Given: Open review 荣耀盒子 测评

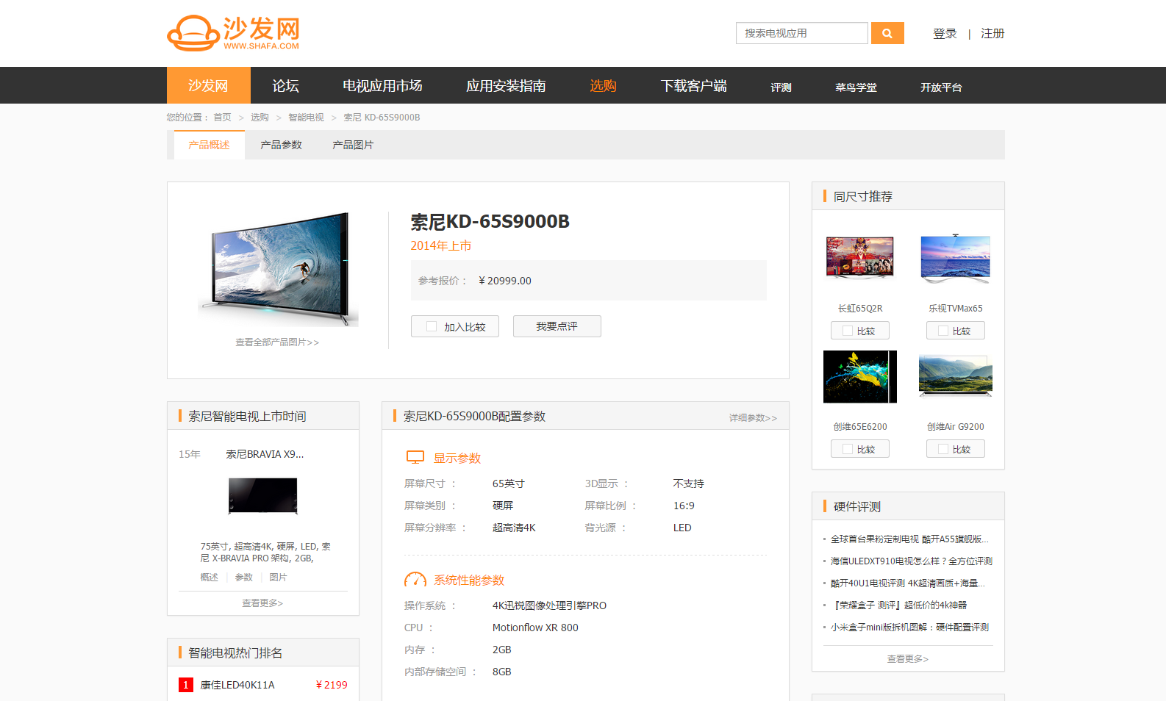Looking at the screenshot, I should point(899,605).
